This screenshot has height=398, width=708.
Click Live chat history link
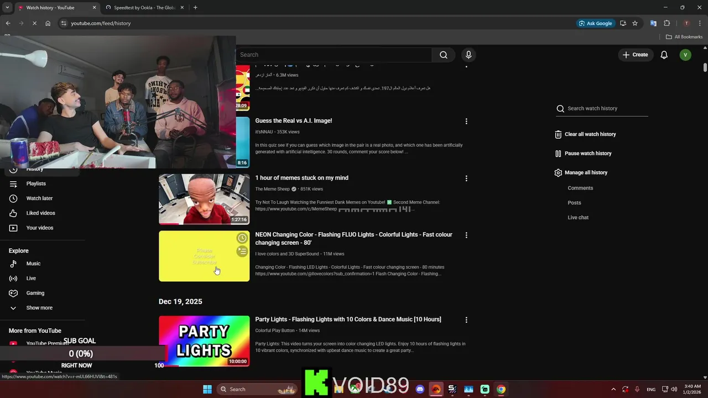pyautogui.click(x=578, y=218)
